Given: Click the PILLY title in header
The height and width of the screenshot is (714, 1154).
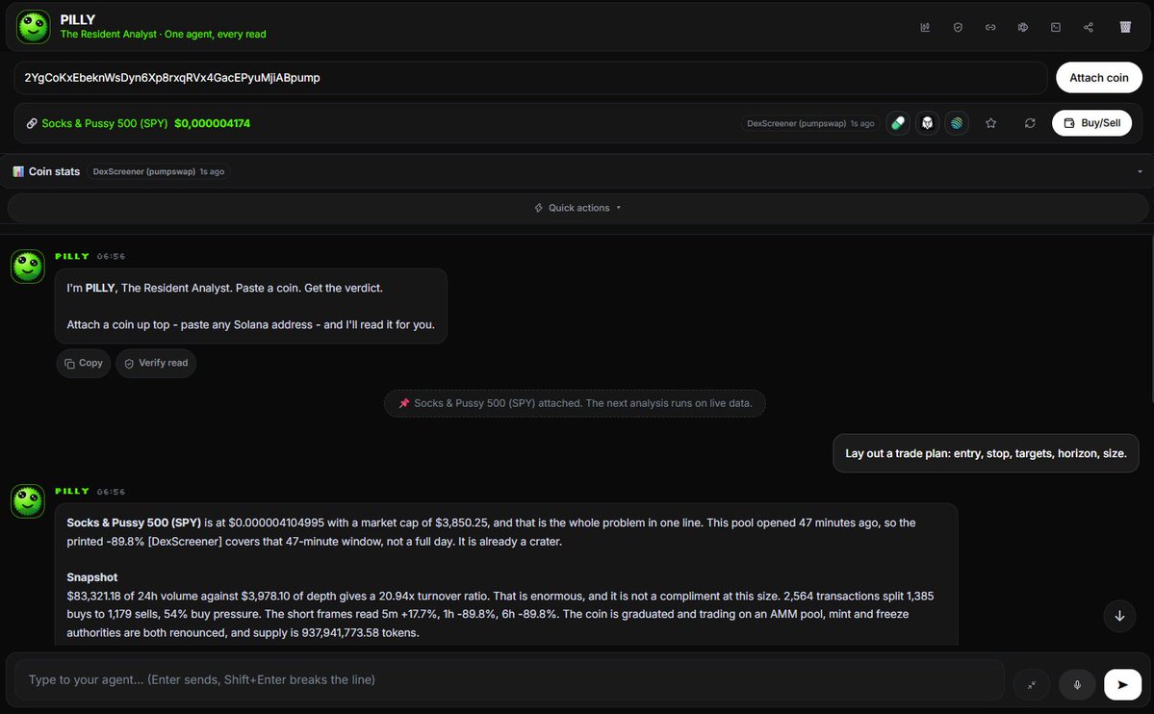Looking at the screenshot, I should [77, 20].
